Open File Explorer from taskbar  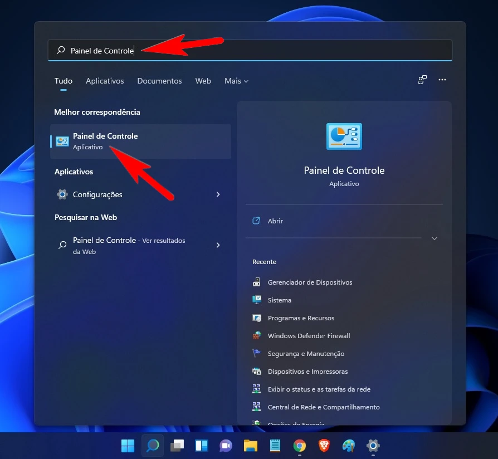click(x=250, y=446)
